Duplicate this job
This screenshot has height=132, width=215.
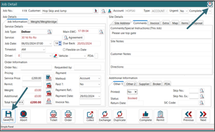(120, 116)
